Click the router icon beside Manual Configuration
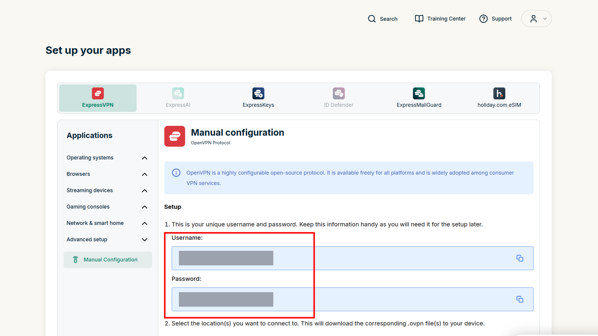Viewport: 598px width, 336px height. pos(76,260)
